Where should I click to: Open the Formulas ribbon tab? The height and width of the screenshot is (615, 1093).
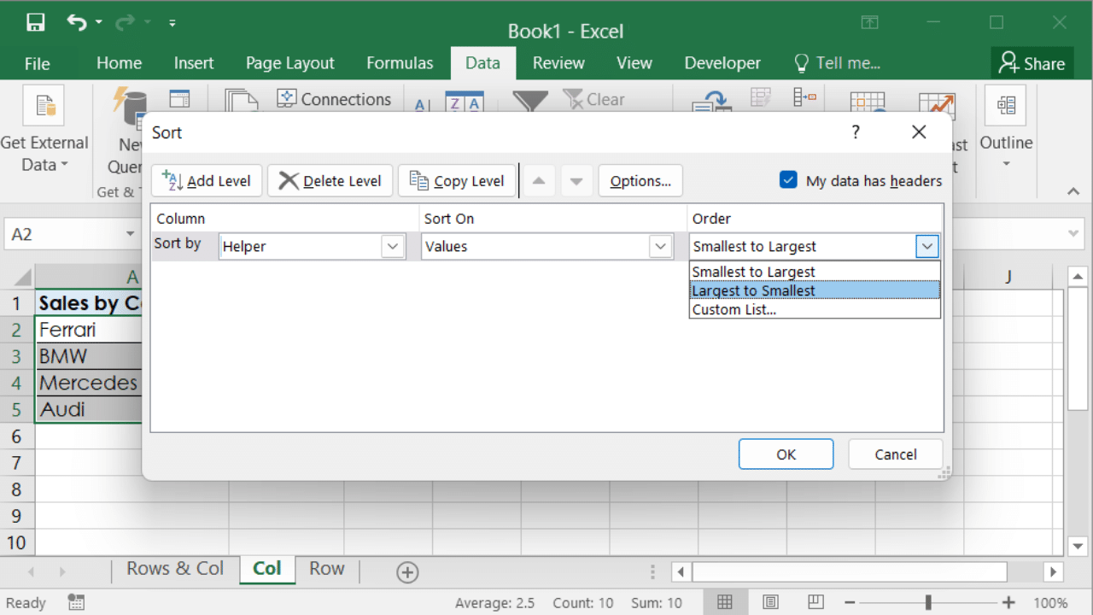point(400,63)
